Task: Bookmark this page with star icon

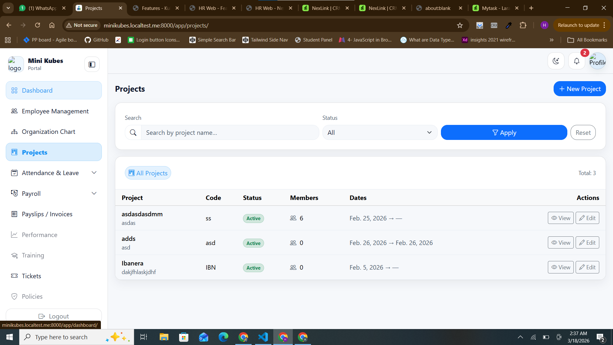Action: 460,25
